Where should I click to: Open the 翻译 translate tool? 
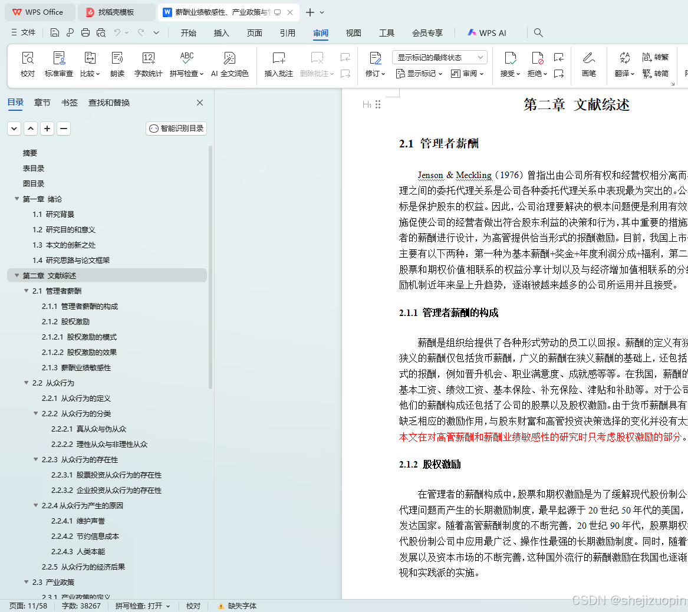point(624,64)
